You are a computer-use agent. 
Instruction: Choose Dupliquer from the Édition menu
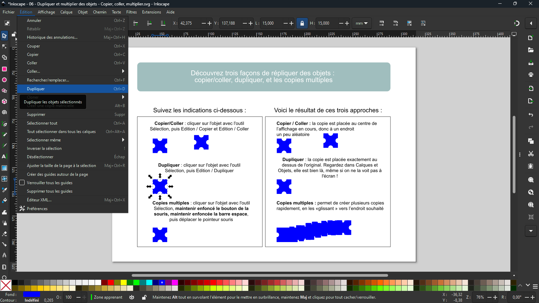coord(72,89)
